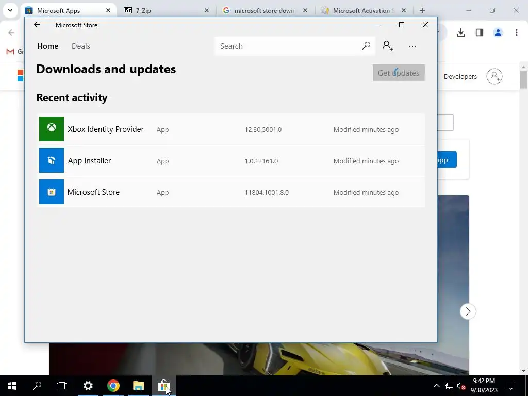Go back in Microsoft Store window

tap(37, 25)
